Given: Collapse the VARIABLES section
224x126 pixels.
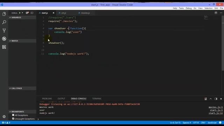Looking at the screenshot, I should click(x=22, y=17).
